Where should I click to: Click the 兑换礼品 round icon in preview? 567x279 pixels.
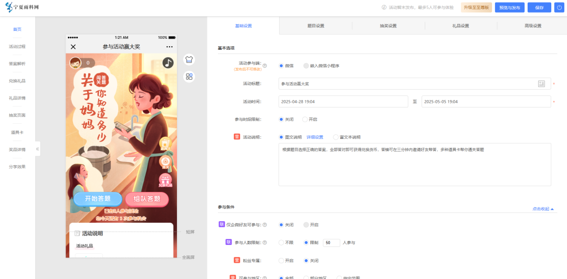[165, 180]
